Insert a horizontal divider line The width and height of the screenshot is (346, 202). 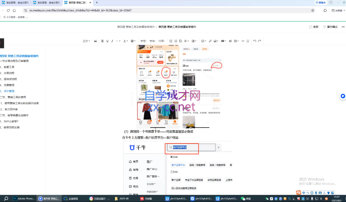247,41
